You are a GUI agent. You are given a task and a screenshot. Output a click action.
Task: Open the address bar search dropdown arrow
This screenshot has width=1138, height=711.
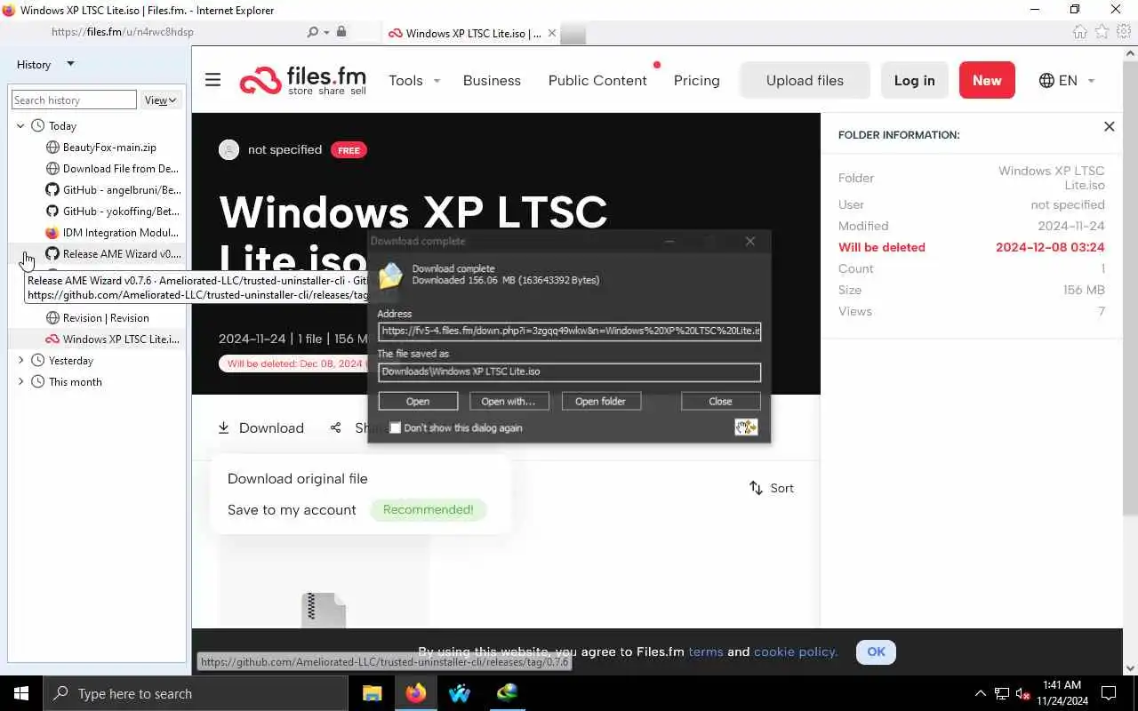(326, 32)
